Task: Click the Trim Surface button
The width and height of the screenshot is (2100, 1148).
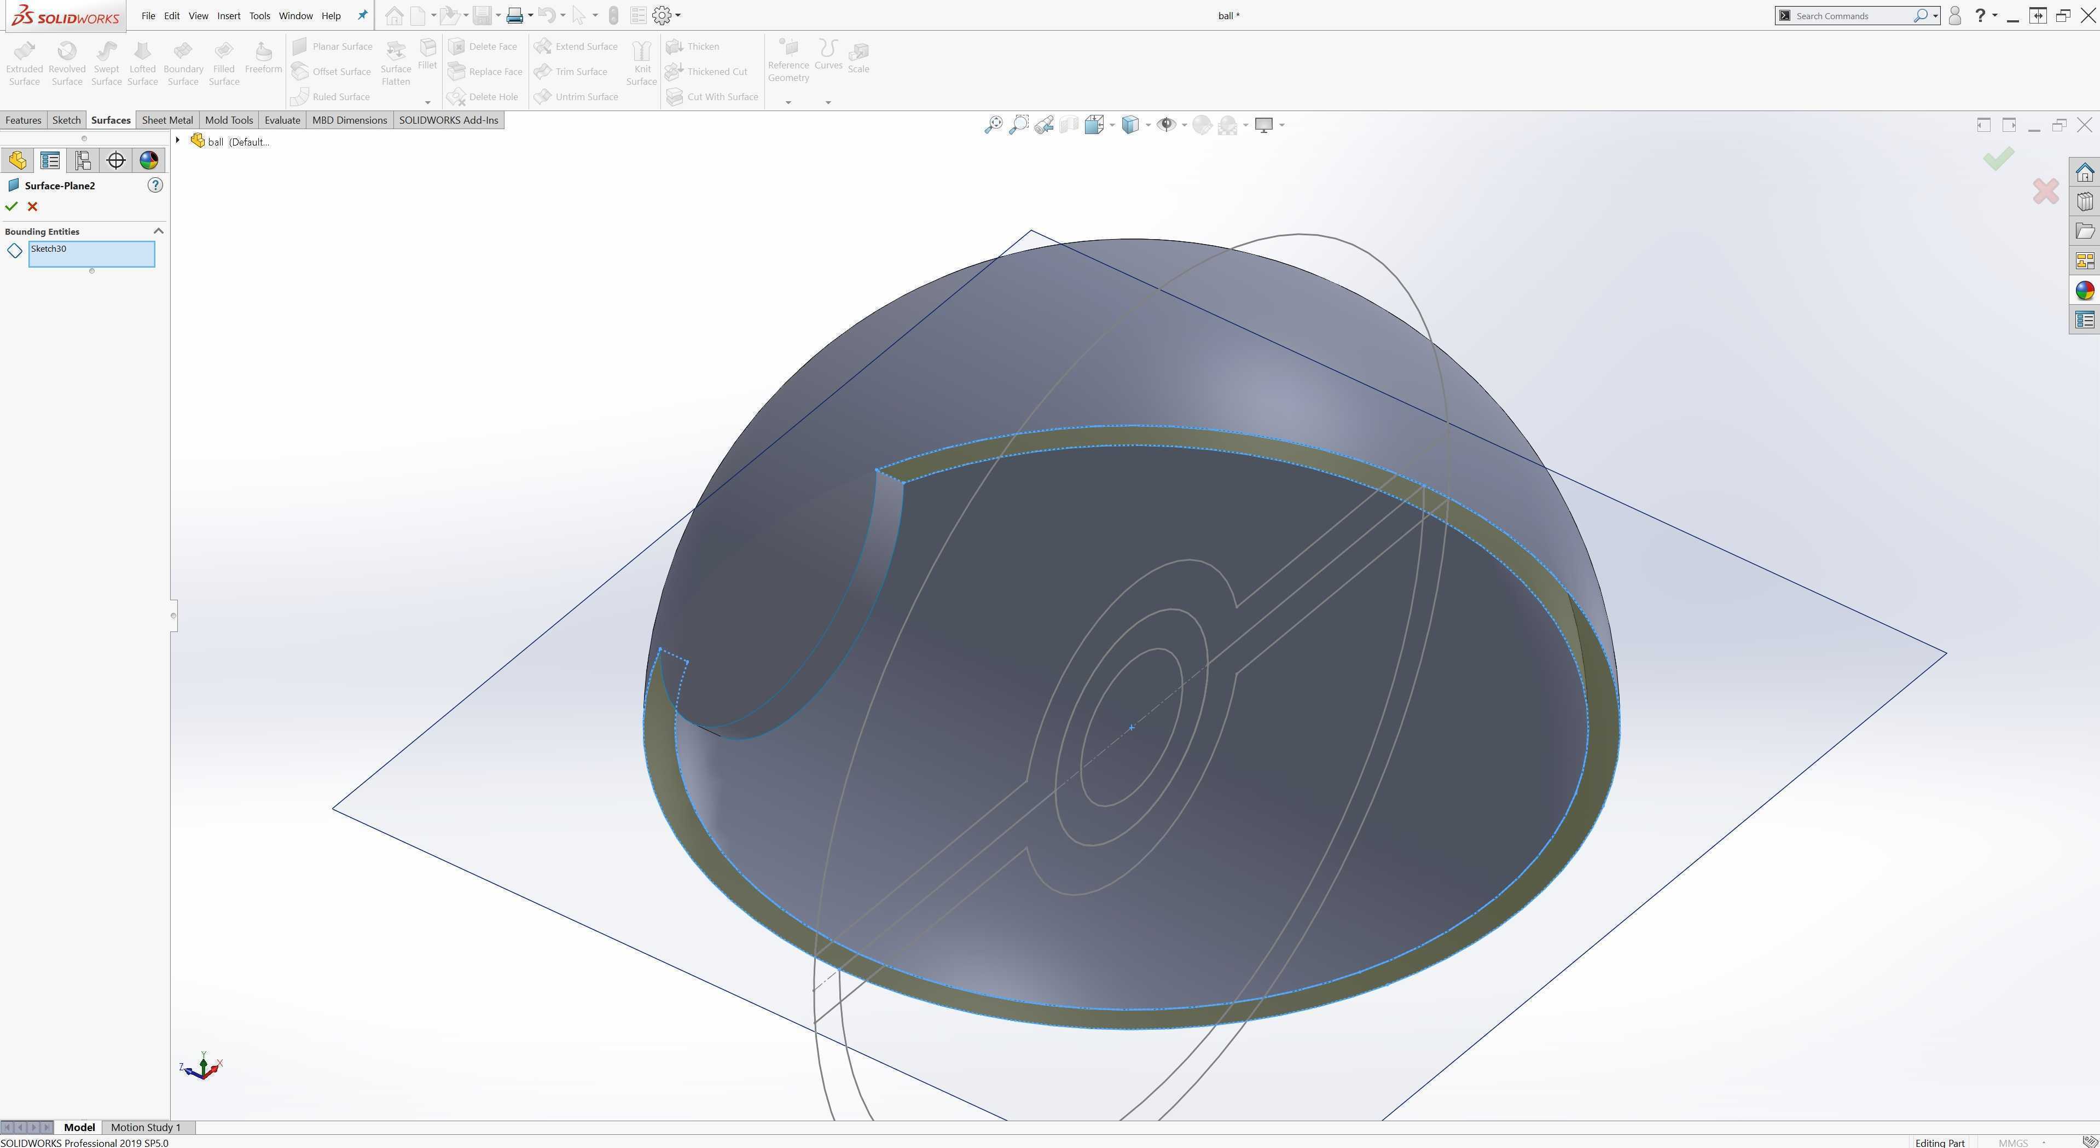Action: pyautogui.click(x=571, y=72)
